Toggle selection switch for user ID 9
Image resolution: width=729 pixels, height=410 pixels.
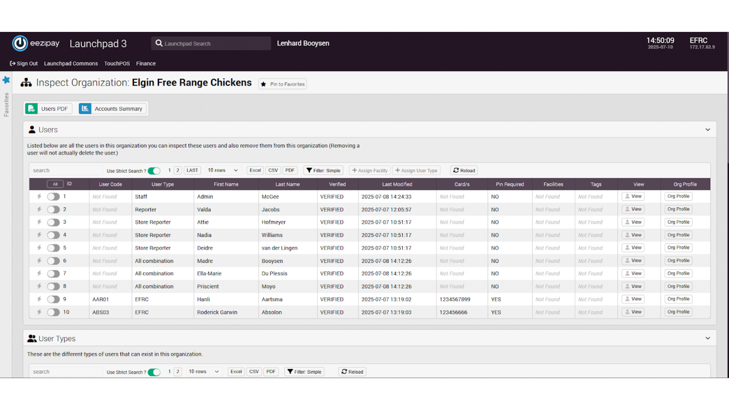click(x=54, y=300)
